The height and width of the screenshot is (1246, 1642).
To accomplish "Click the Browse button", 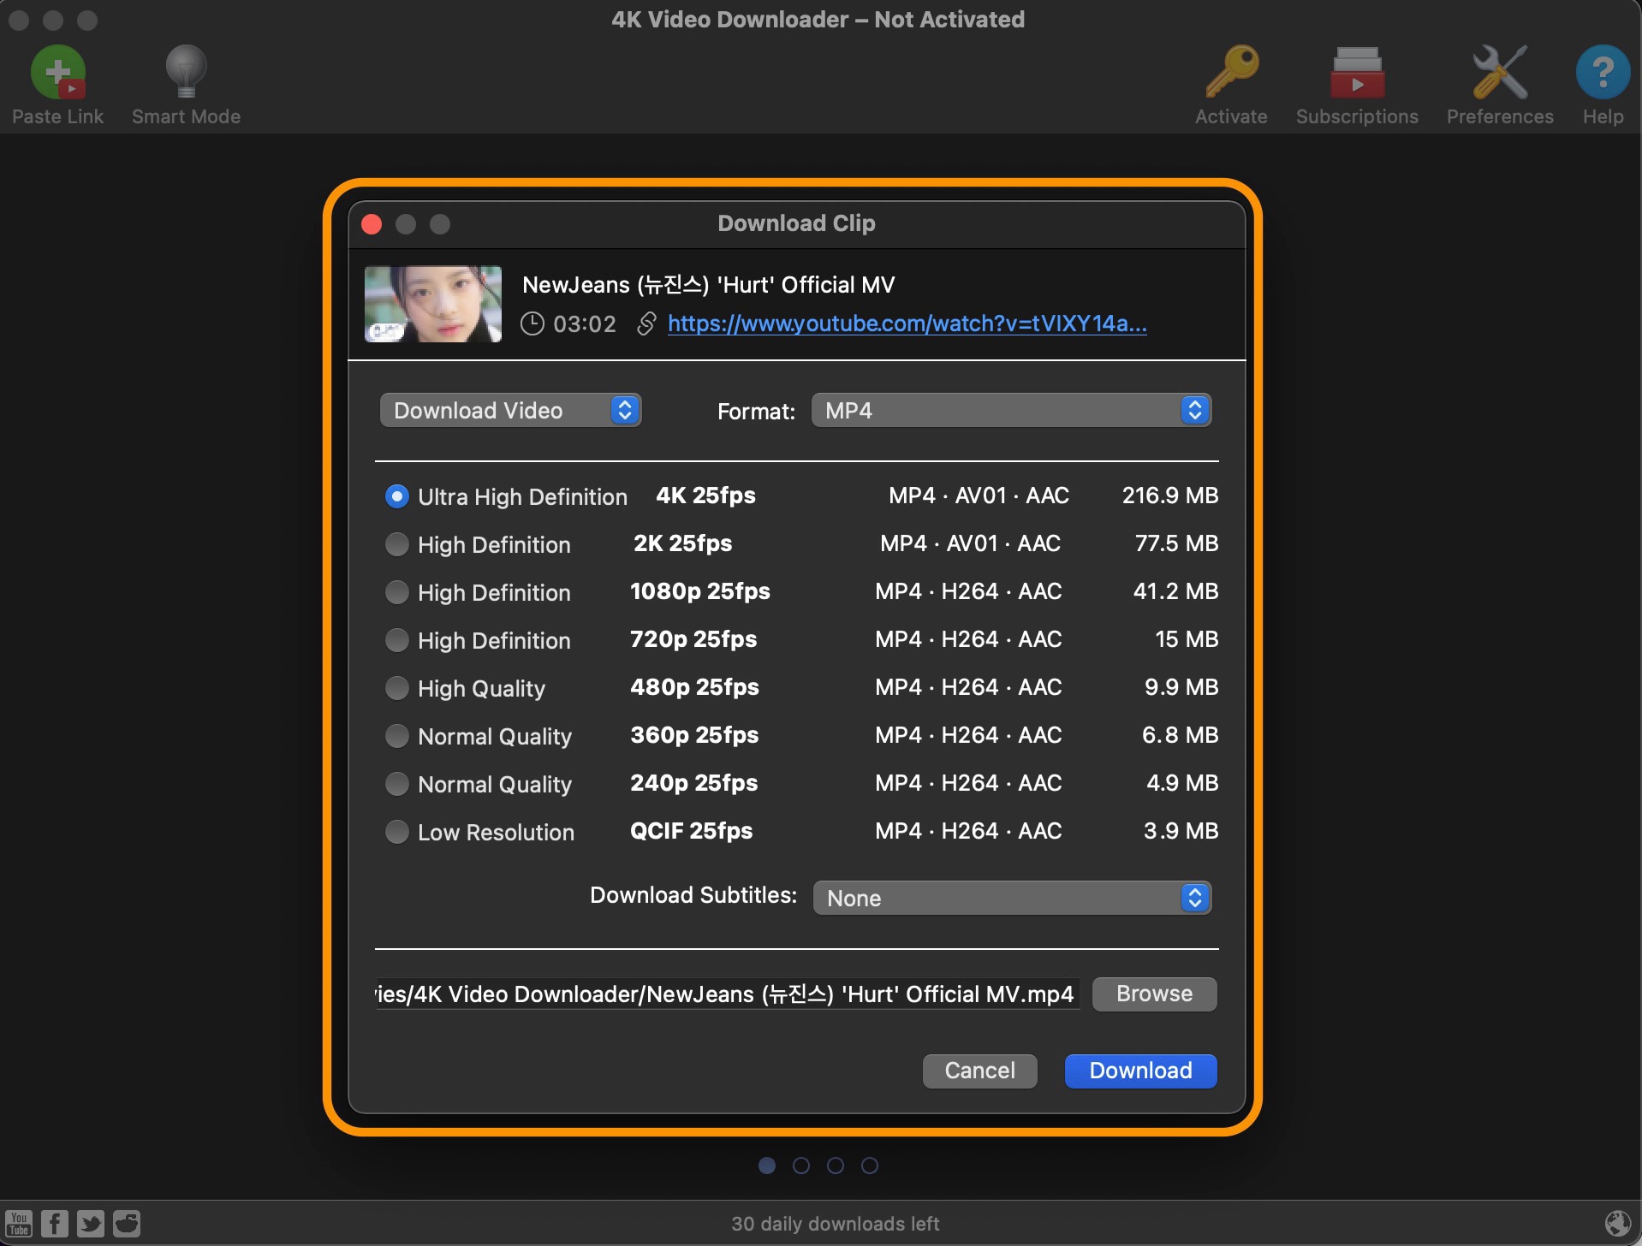I will tap(1154, 994).
